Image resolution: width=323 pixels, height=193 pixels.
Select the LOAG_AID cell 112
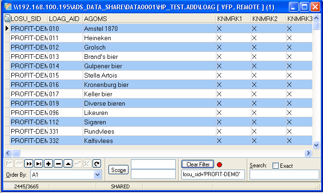point(65,122)
